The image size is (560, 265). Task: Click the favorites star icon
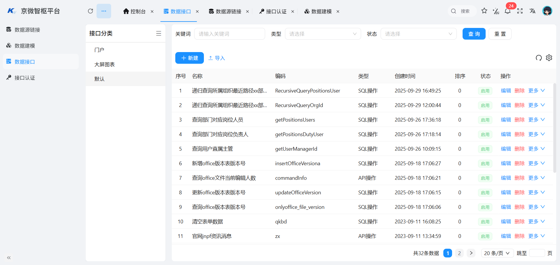point(484,11)
